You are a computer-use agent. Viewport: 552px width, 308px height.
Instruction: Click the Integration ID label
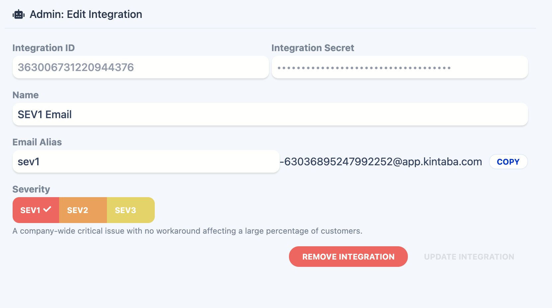(44, 48)
